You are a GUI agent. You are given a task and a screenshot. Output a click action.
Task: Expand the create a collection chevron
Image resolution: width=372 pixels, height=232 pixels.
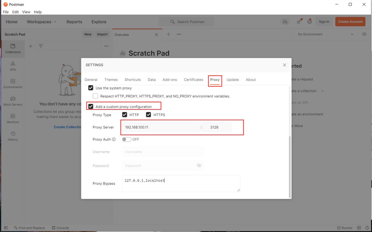[322, 91]
